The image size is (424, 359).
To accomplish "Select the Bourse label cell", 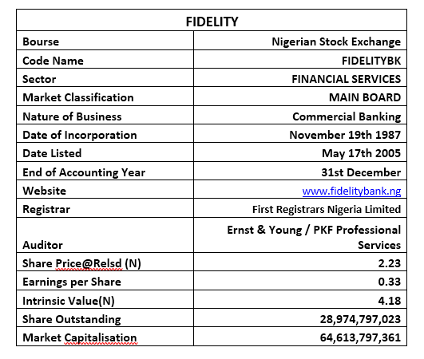I will click(105, 41).
